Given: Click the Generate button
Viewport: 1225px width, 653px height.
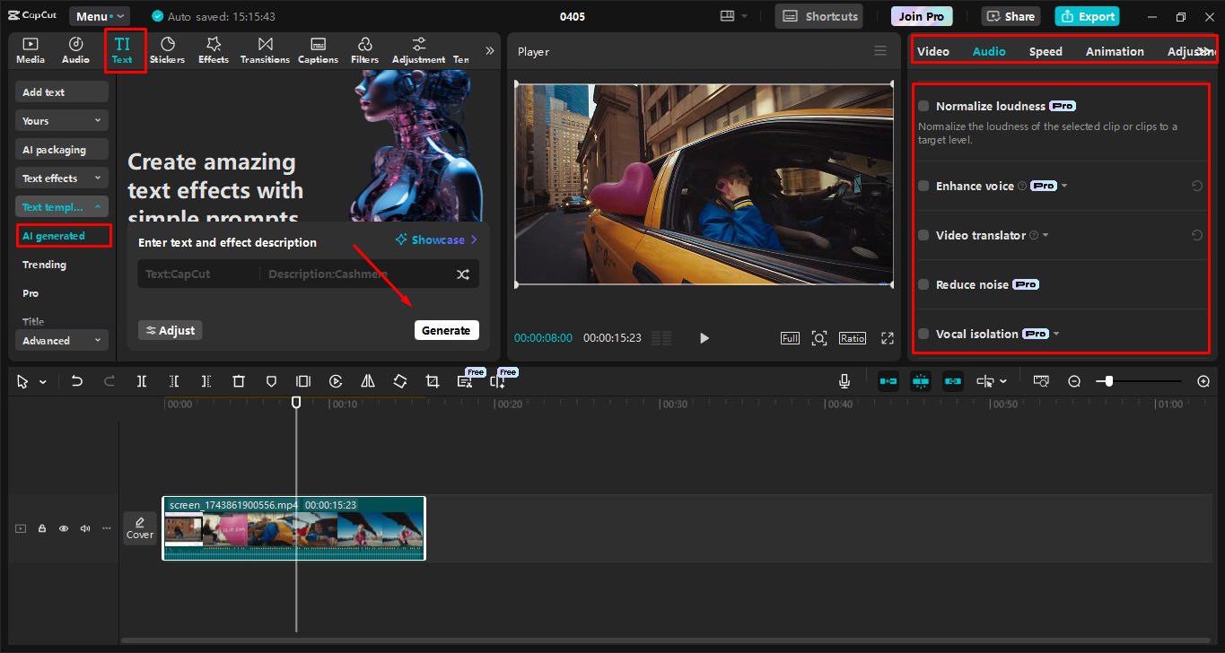Looking at the screenshot, I should [446, 329].
